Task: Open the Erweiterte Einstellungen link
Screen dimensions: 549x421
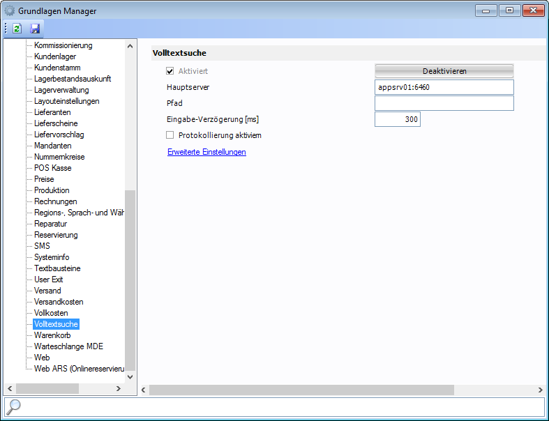Action: click(206, 152)
